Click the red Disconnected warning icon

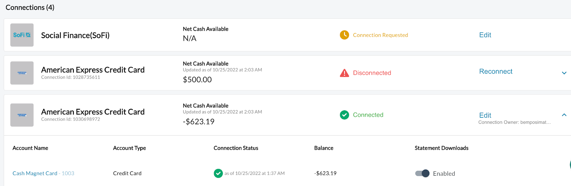click(344, 73)
